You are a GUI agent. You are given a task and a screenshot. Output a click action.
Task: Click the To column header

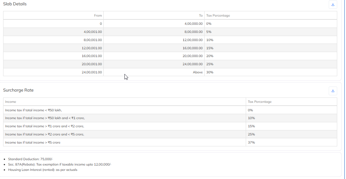(x=200, y=16)
